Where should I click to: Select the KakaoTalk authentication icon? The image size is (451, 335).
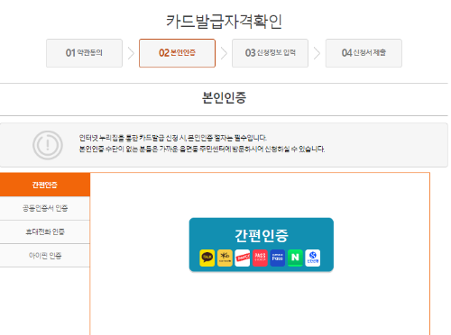coord(207,258)
